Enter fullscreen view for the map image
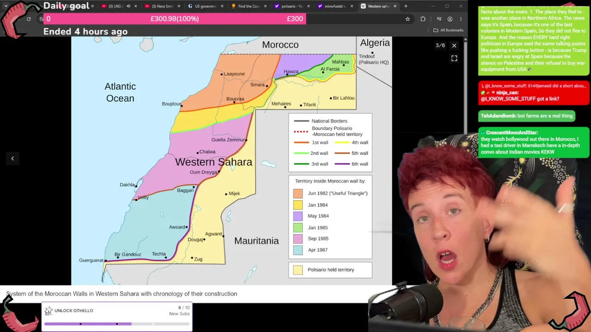This screenshot has height=332, width=591. click(x=454, y=59)
